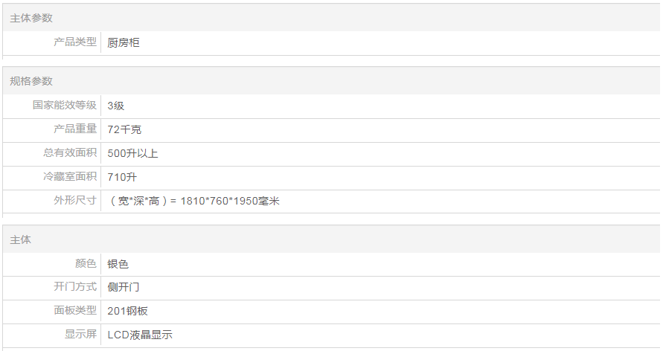
Task: Select the 总有效面积 label
Action: coord(70,153)
